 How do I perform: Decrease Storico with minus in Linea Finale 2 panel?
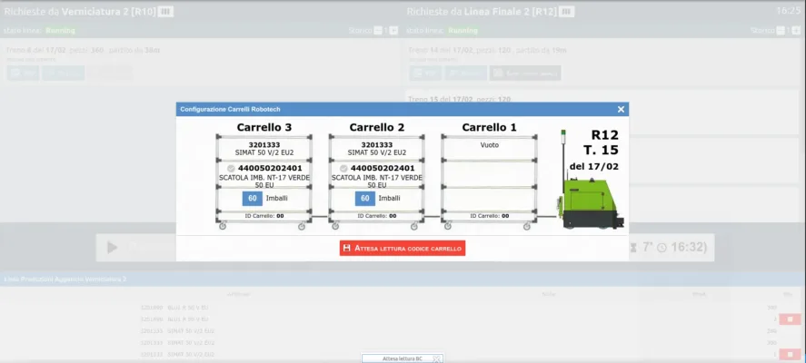[781, 30]
